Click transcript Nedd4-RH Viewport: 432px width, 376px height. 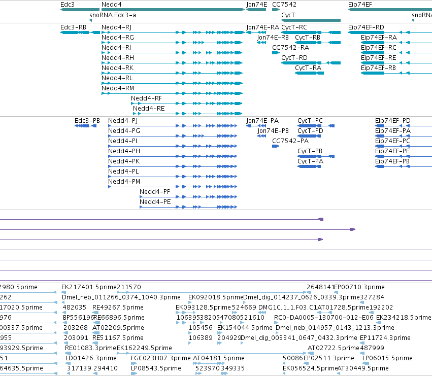click(x=172, y=63)
